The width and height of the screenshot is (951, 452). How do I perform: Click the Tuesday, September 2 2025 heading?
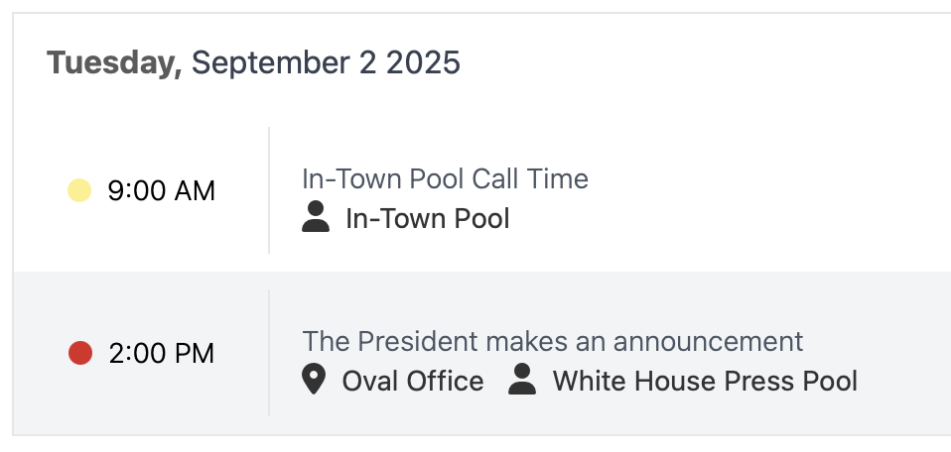pyautogui.click(x=253, y=62)
